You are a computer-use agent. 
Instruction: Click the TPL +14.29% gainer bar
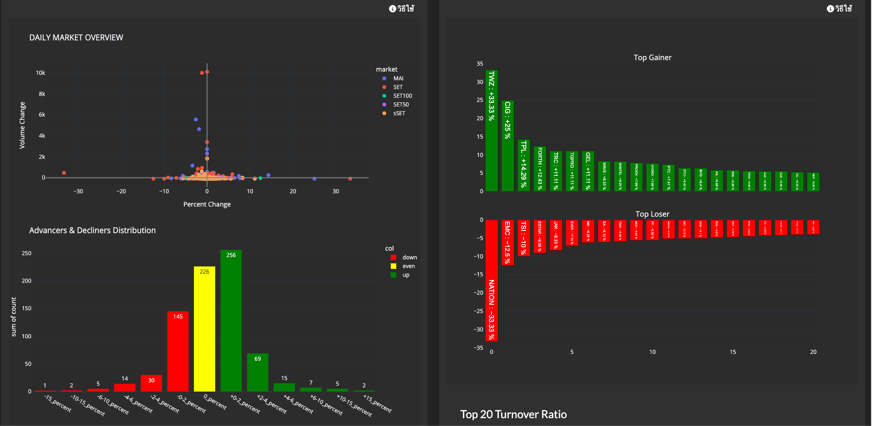524,165
